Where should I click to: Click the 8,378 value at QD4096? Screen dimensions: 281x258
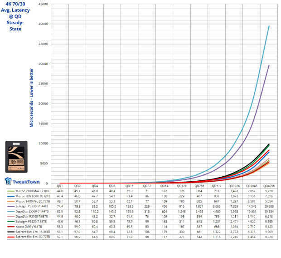269,237
